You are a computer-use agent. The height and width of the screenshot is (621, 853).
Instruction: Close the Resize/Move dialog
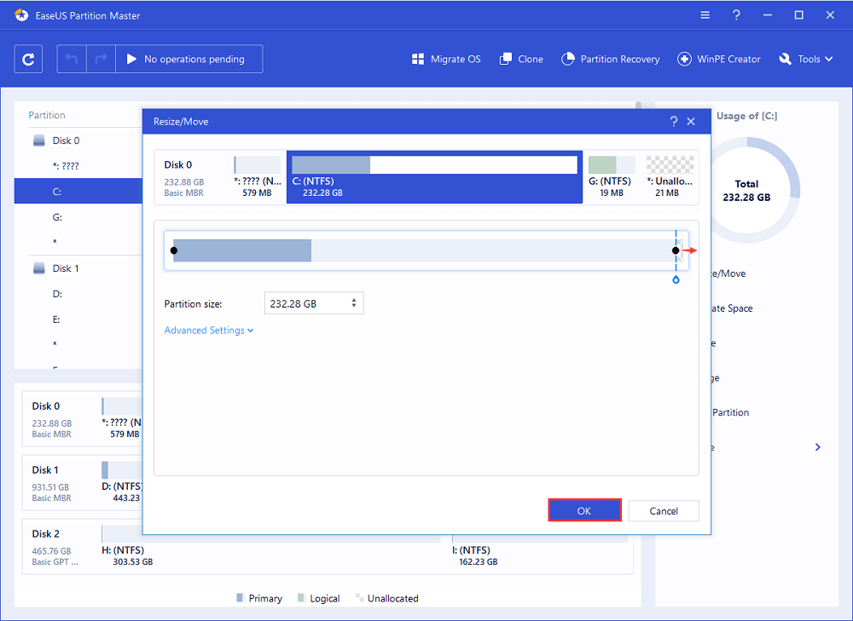(x=691, y=122)
